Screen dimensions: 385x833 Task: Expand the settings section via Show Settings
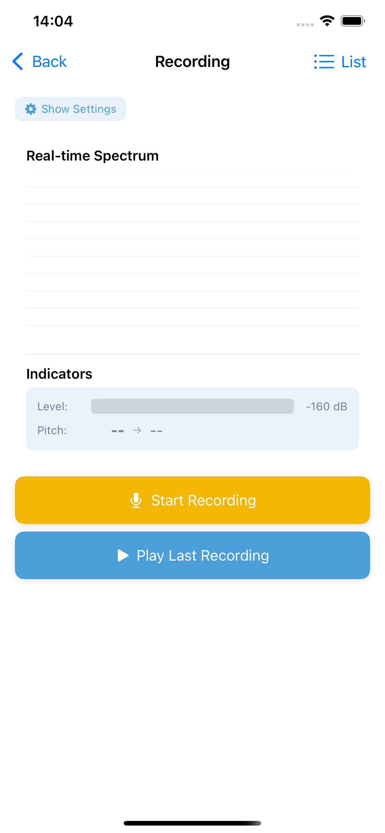[x=71, y=109]
